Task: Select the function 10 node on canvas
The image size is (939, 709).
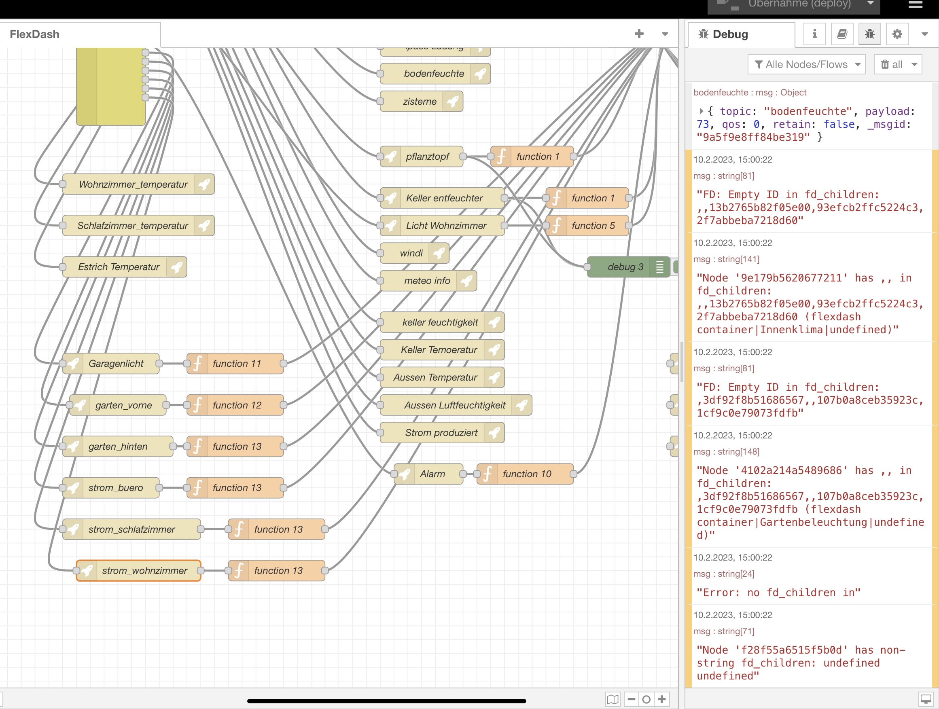Action: pos(526,474)
